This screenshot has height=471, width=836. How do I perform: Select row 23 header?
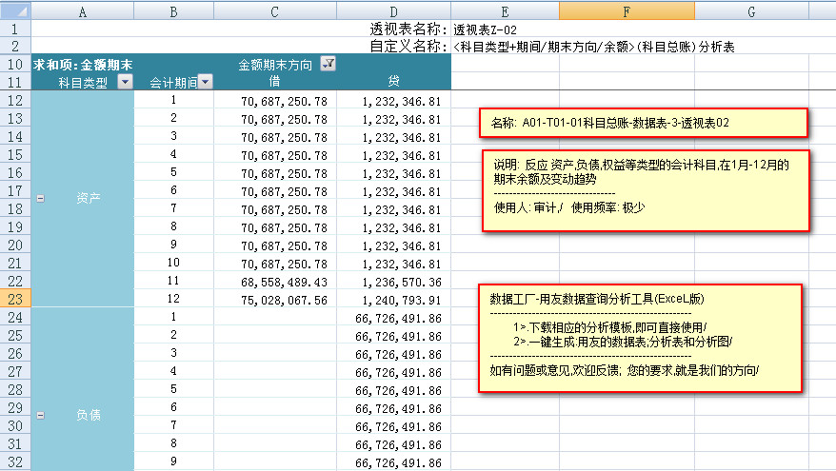pyautogui.click(x=15, y=299)
